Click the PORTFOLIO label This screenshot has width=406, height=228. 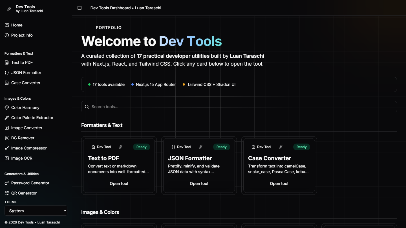pyautogui.click(x=109, y=28)
